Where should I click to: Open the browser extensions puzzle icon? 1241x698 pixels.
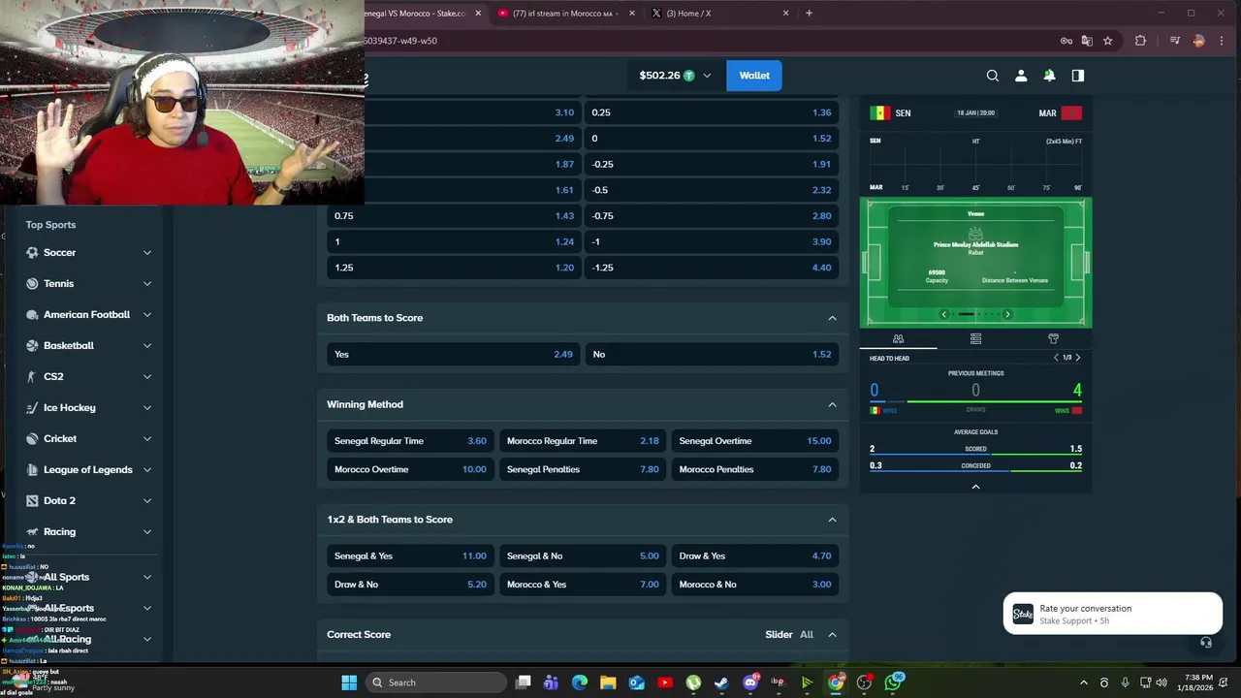[1140, 41]
